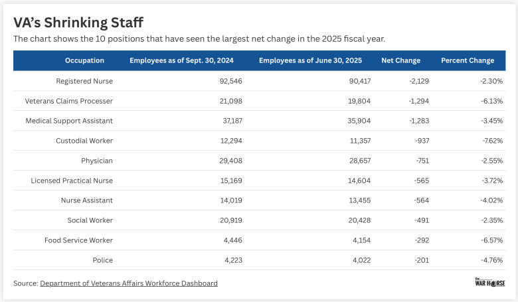Click the Custodial Worker occupation cell
This screenshot has height=302, width=518.
pyautogui.click(x=84, y=141)
